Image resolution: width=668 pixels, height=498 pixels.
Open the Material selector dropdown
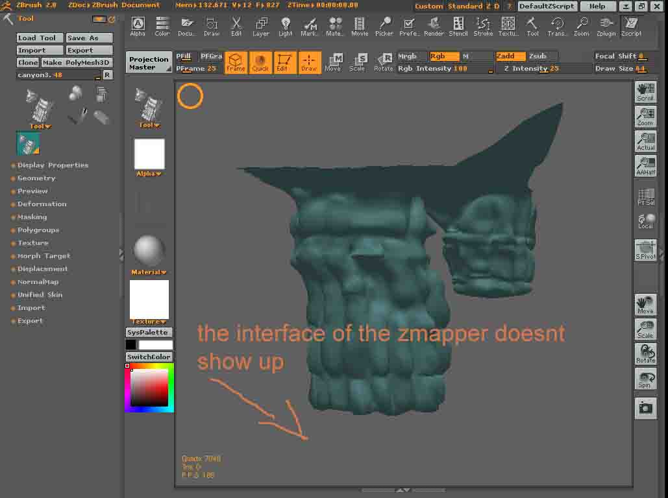pyautogui.click(x=149, y=272)
